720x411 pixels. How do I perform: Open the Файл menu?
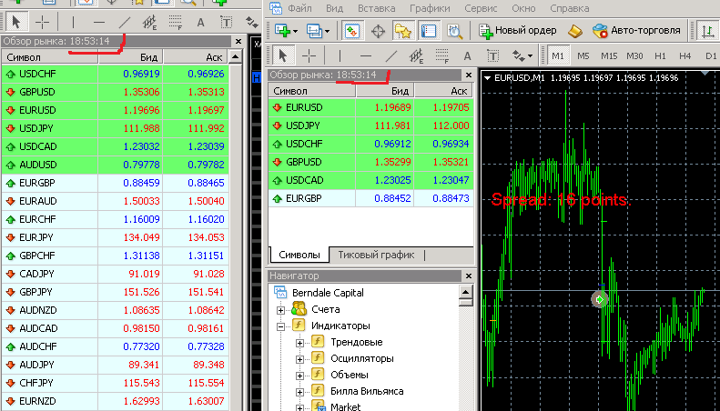click(299, 8)
